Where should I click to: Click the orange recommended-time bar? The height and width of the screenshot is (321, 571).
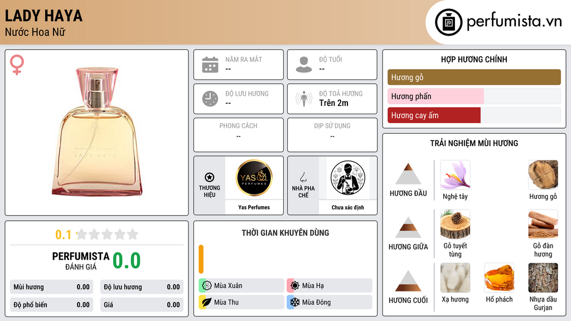tap(201, 259)
